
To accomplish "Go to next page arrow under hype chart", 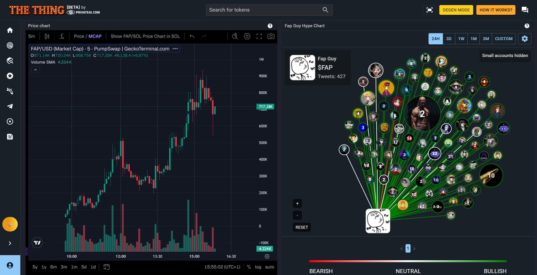I will click(x=414, y=249).
